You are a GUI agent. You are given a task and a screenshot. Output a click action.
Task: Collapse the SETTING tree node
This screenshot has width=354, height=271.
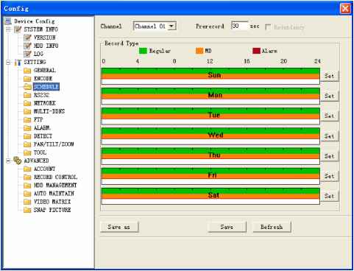[x=8, y=63]
